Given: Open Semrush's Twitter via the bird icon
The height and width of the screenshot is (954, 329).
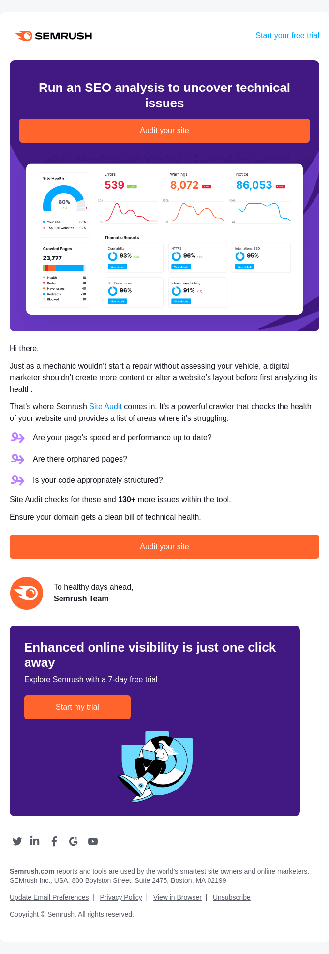Looking at the screenshot, I should (17, 841).
